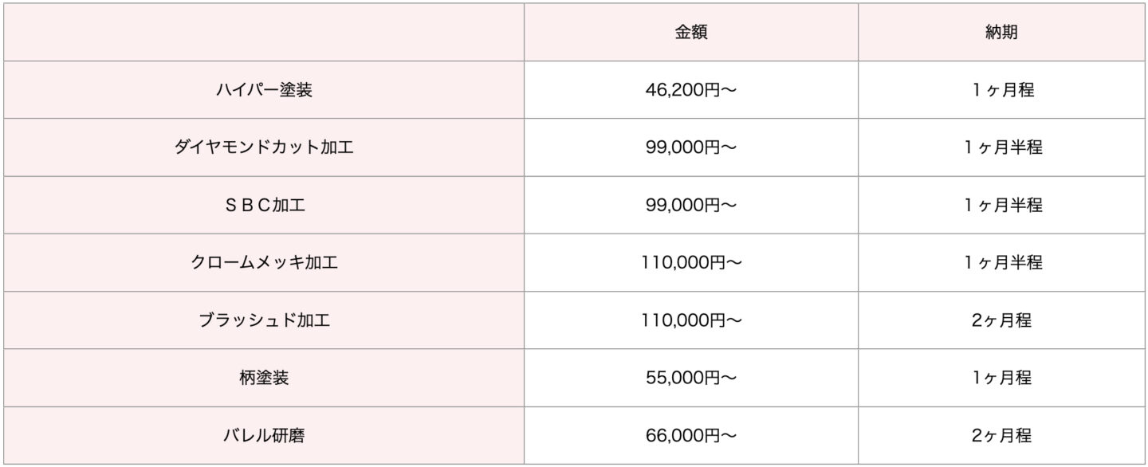Select the 66,000円〜 price cell

pos(690,436)
